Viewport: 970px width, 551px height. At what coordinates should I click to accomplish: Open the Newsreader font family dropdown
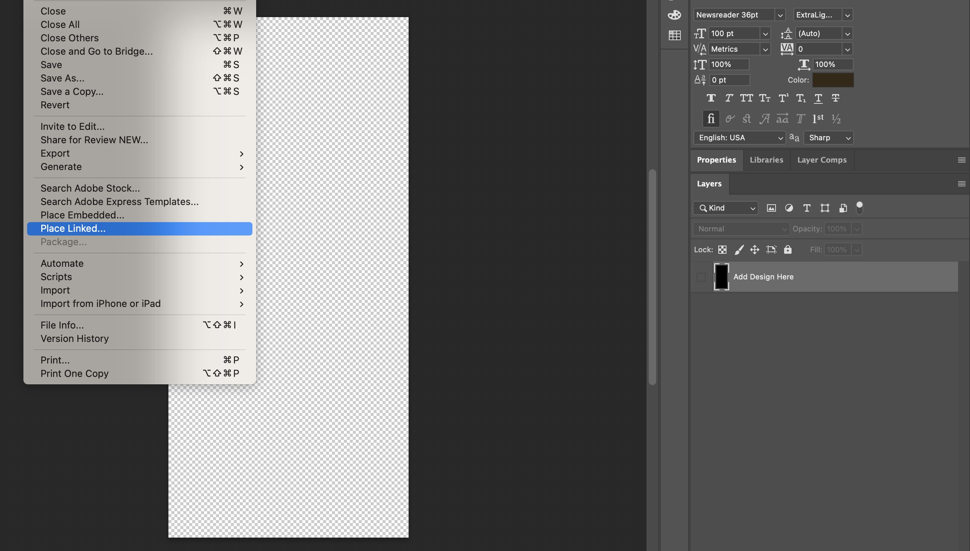(x=780, y=15)
